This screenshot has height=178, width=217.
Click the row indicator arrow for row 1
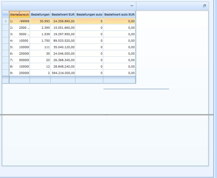(5, 21)
